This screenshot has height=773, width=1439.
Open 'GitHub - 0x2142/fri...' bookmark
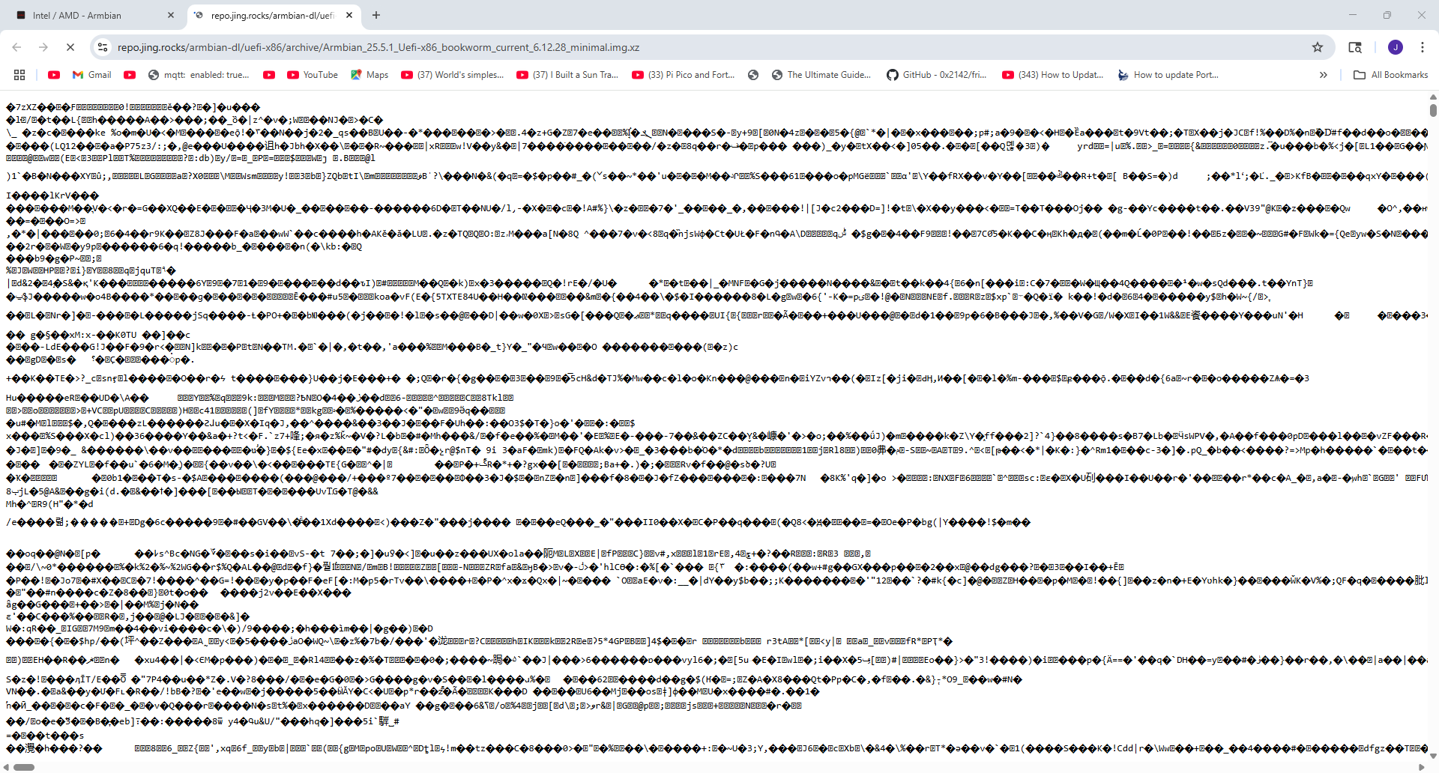point(937,75)
